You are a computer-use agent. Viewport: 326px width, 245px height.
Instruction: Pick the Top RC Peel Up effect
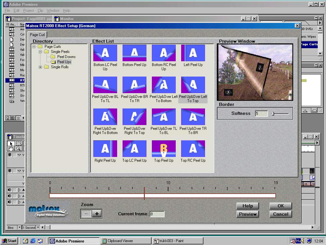(193, 149)
